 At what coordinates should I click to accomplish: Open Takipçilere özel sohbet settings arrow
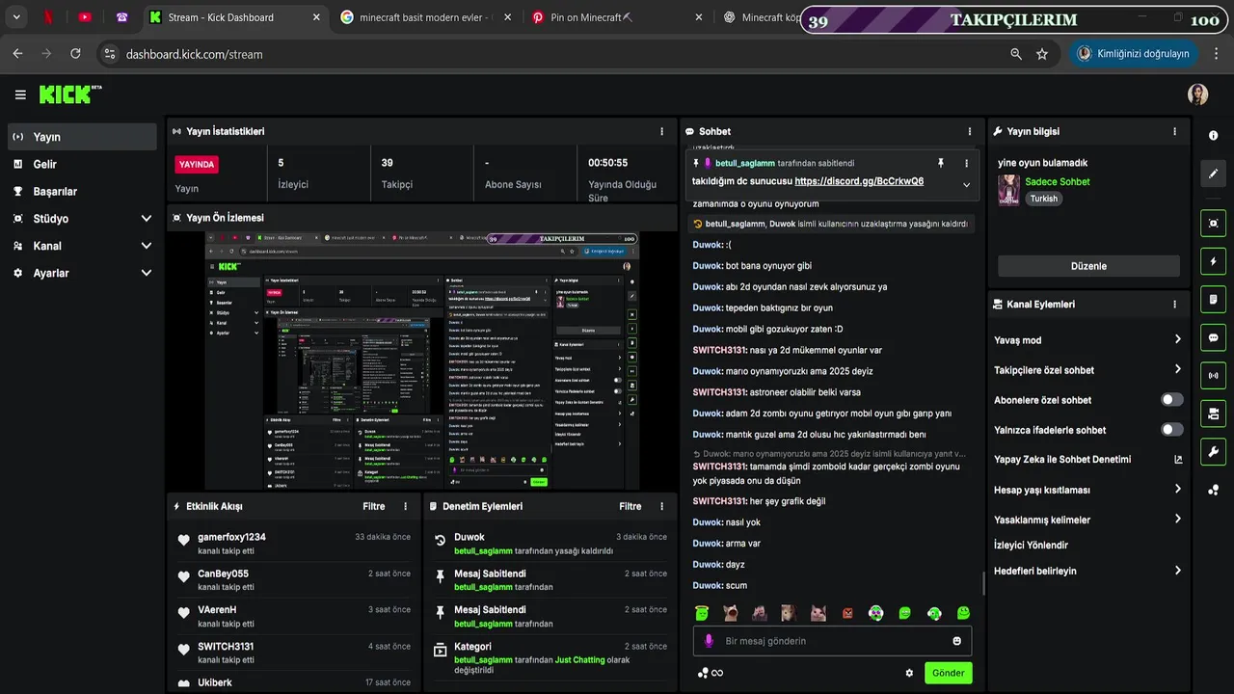[x=1177, y=369]
